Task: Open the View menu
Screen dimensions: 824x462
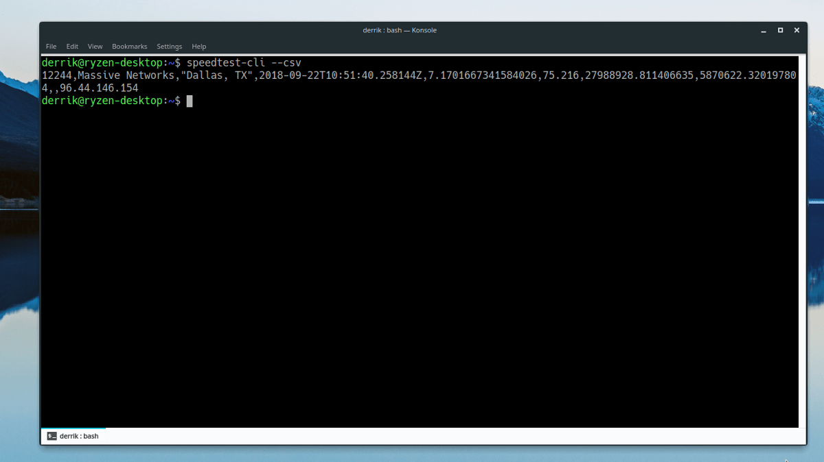Action: [95, 47]
